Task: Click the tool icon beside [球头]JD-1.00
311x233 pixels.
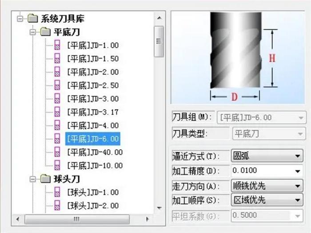Action: pos(57,192)
